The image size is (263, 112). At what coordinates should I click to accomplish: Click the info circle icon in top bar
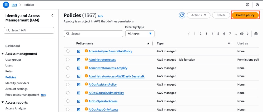(x=247, y=5)
